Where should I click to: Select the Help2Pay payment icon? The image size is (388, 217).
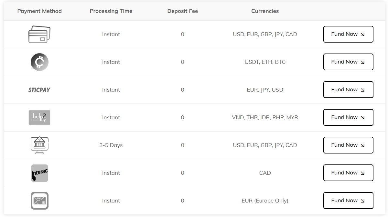coord(39,117)
